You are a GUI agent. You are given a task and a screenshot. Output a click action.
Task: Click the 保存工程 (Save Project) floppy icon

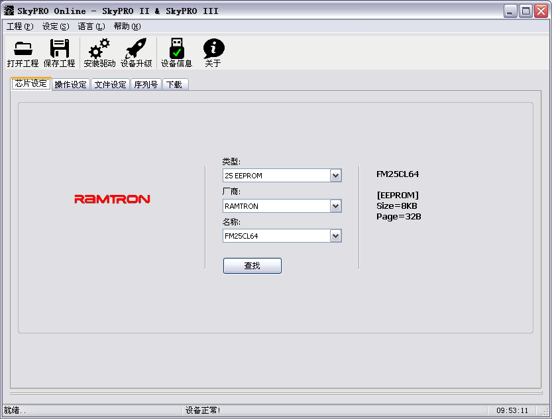(x=59, y=48)
